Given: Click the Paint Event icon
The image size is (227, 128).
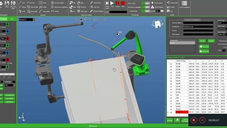Looking at the screenshot, I should 92,2.
